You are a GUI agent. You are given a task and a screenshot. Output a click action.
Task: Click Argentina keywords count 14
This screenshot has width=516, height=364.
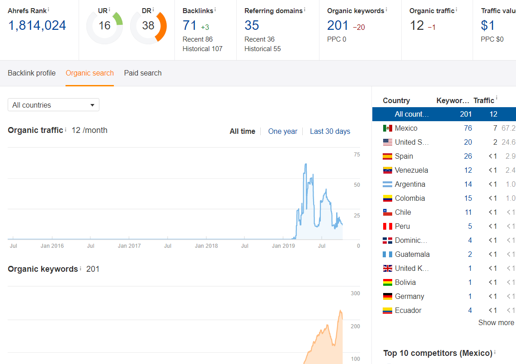(468, 184)
